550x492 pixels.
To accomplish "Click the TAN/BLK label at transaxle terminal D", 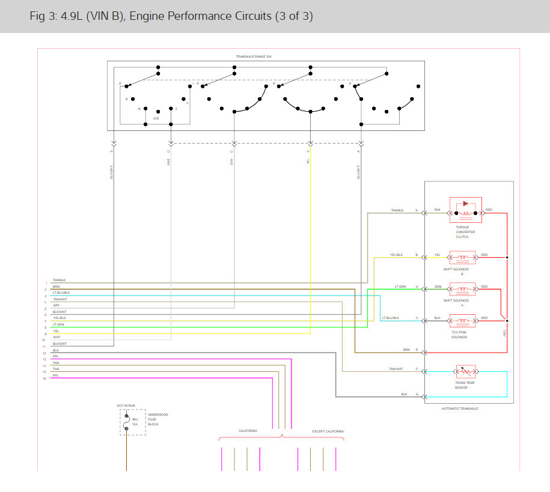I will coord(397,210).
